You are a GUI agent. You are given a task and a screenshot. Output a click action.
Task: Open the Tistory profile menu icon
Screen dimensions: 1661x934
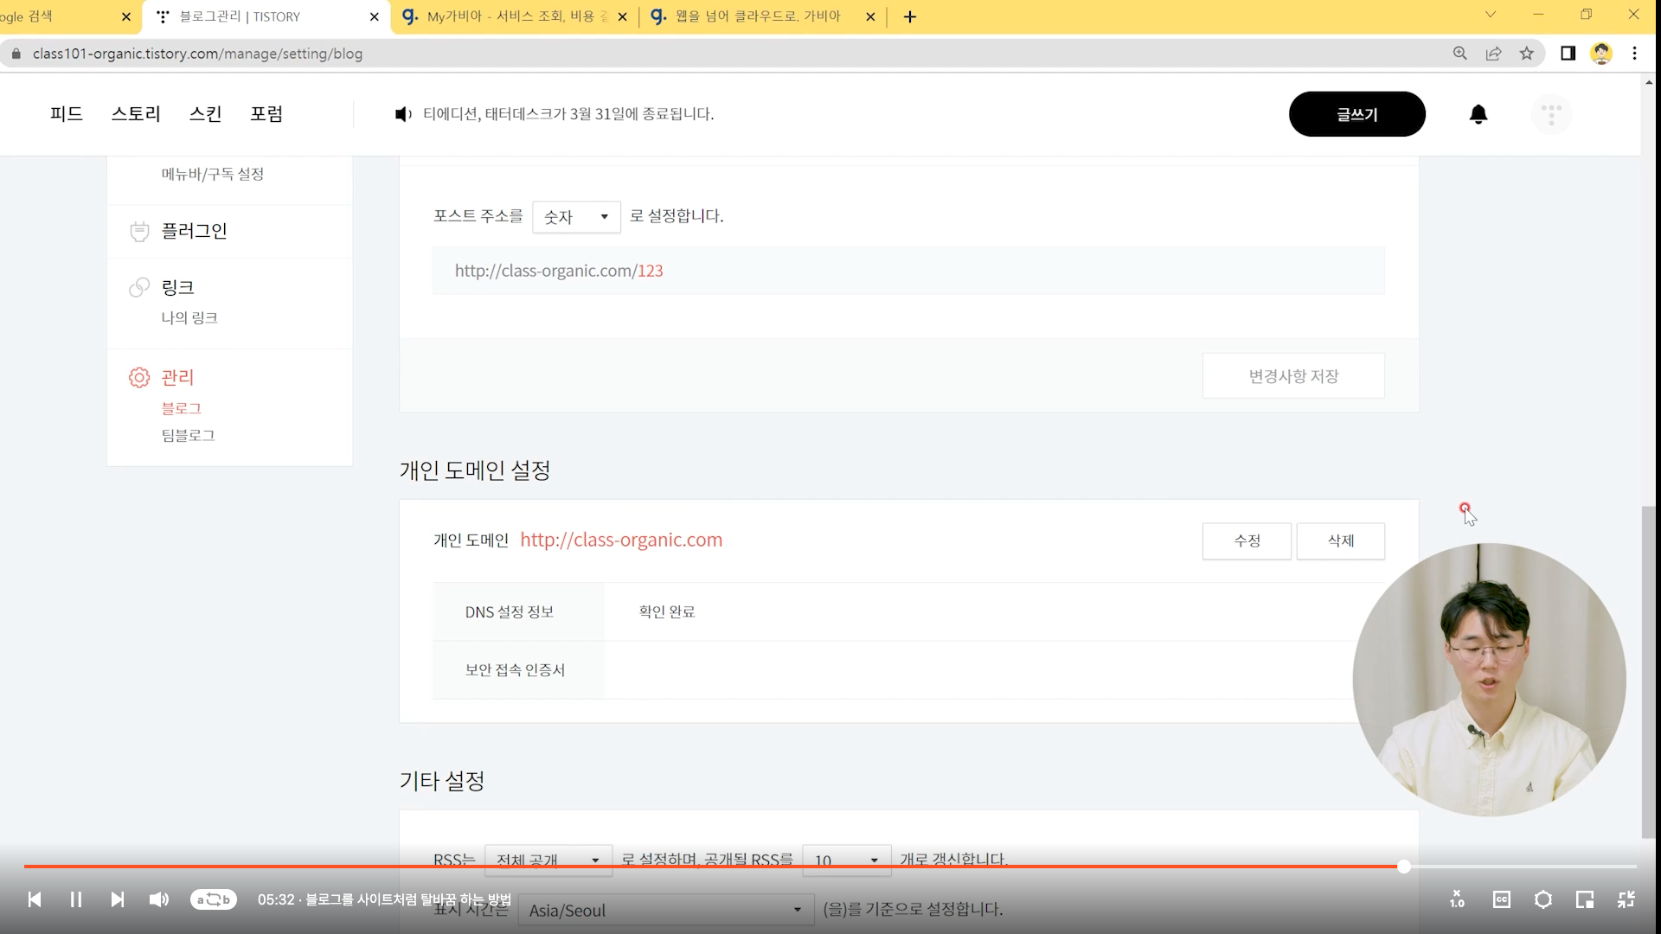coord(1551,114)
